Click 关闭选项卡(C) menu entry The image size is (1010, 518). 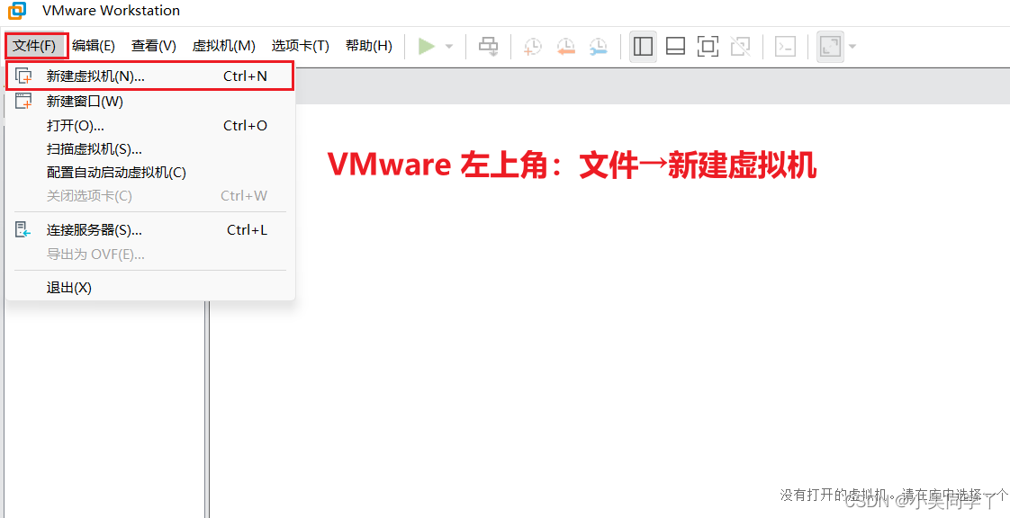[149, 196]
